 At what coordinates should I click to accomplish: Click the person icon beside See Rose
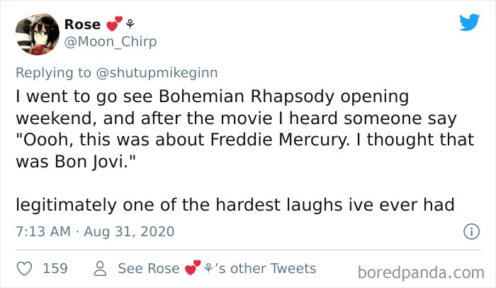tap(100, 268)
